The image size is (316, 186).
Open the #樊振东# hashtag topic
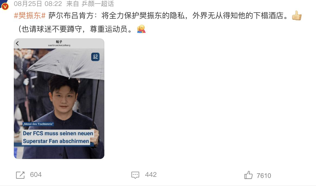[30, 15]
